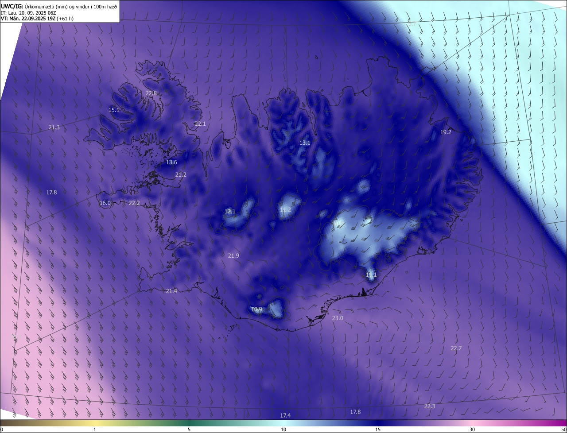
Task: Click the 17.4 value label
Action: 286,416
